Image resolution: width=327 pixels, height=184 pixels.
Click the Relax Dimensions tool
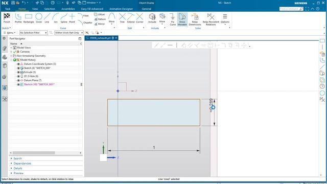click(195, 19)
